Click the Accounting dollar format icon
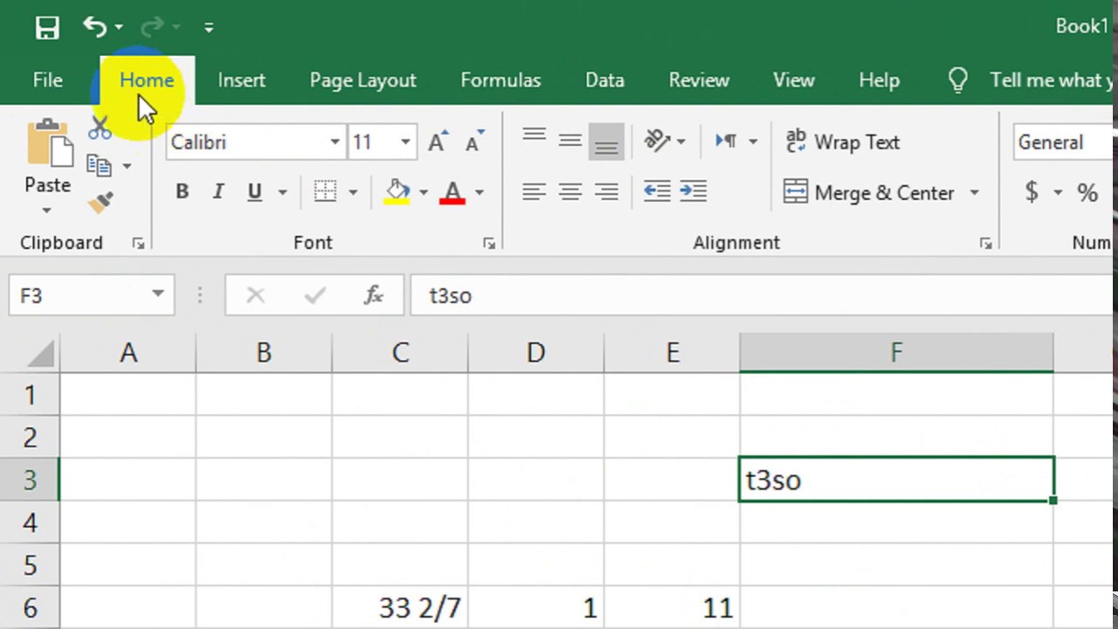The image size is (1118, 629). point(1032,192)
